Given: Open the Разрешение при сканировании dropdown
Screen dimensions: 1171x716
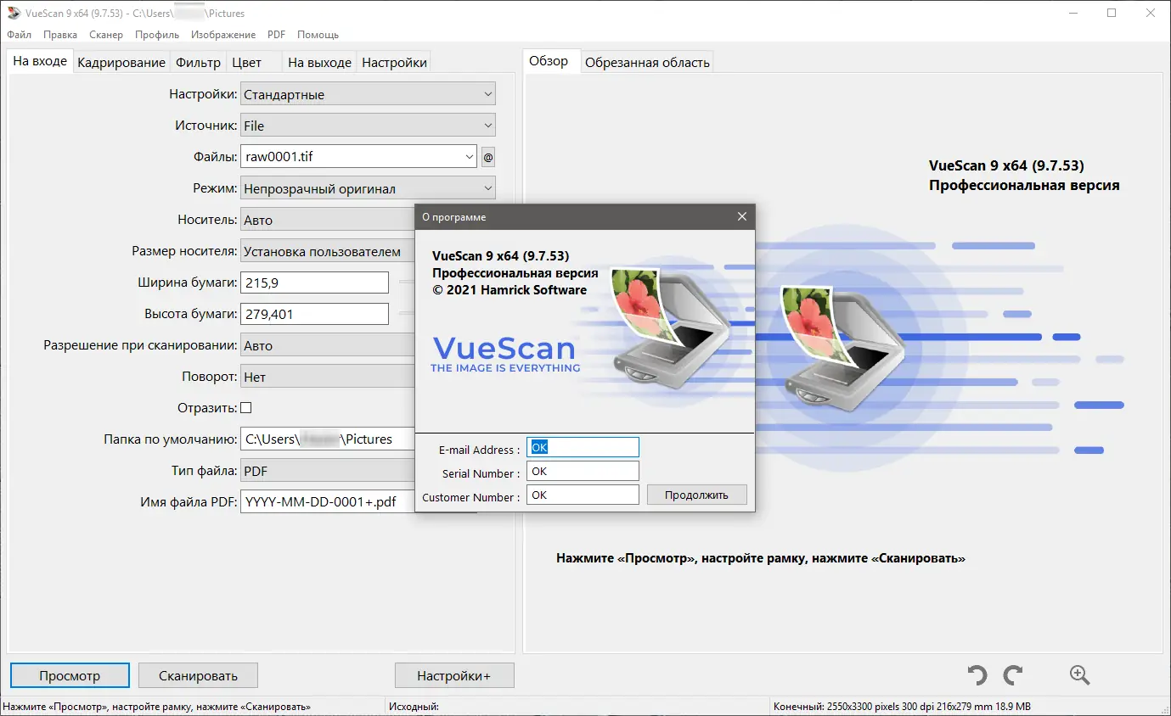Looking at the screenshot, I should click(328, 345).
